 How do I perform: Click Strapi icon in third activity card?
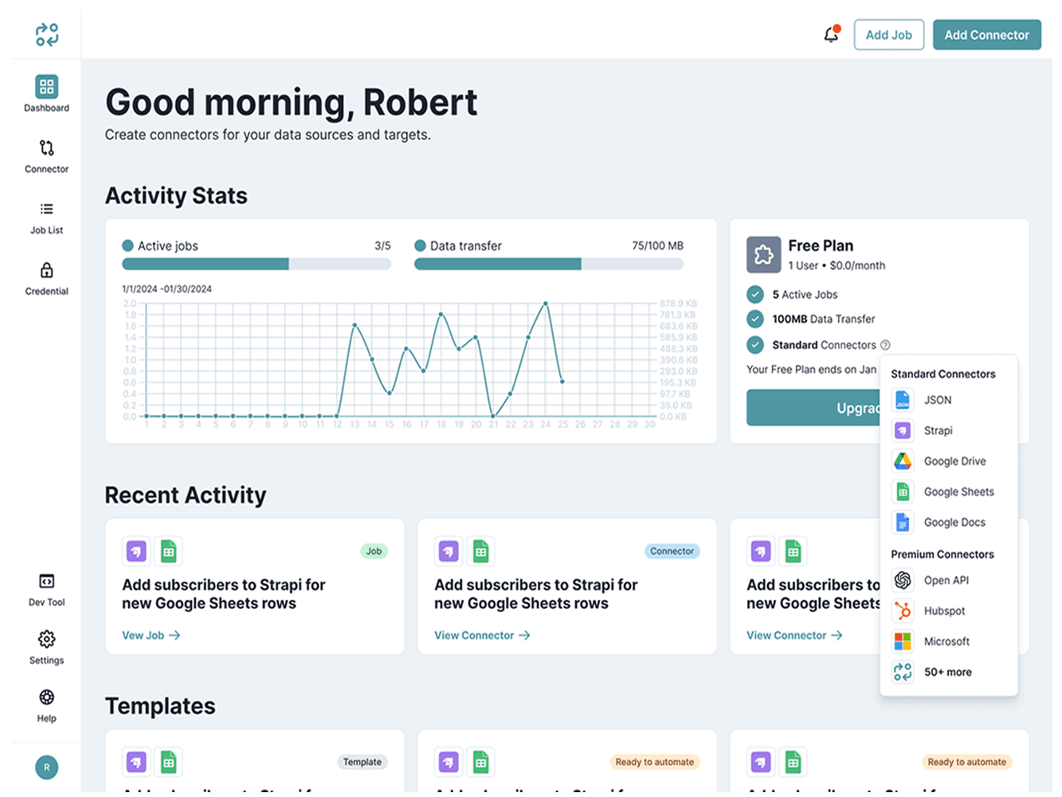[761, 551]
